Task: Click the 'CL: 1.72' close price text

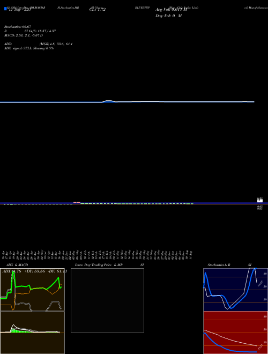Action: point(98,10)
